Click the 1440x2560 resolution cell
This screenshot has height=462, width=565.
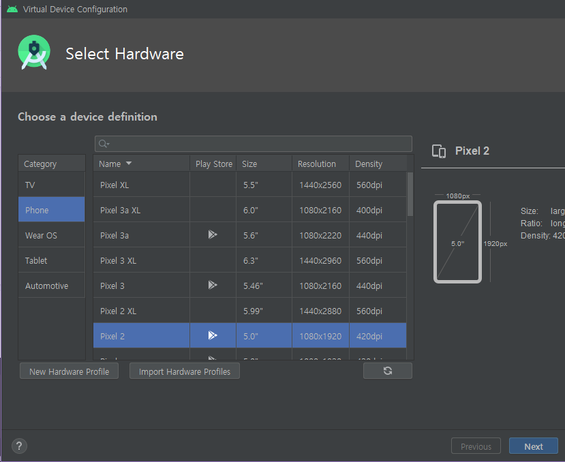click(x=320, y=185)
